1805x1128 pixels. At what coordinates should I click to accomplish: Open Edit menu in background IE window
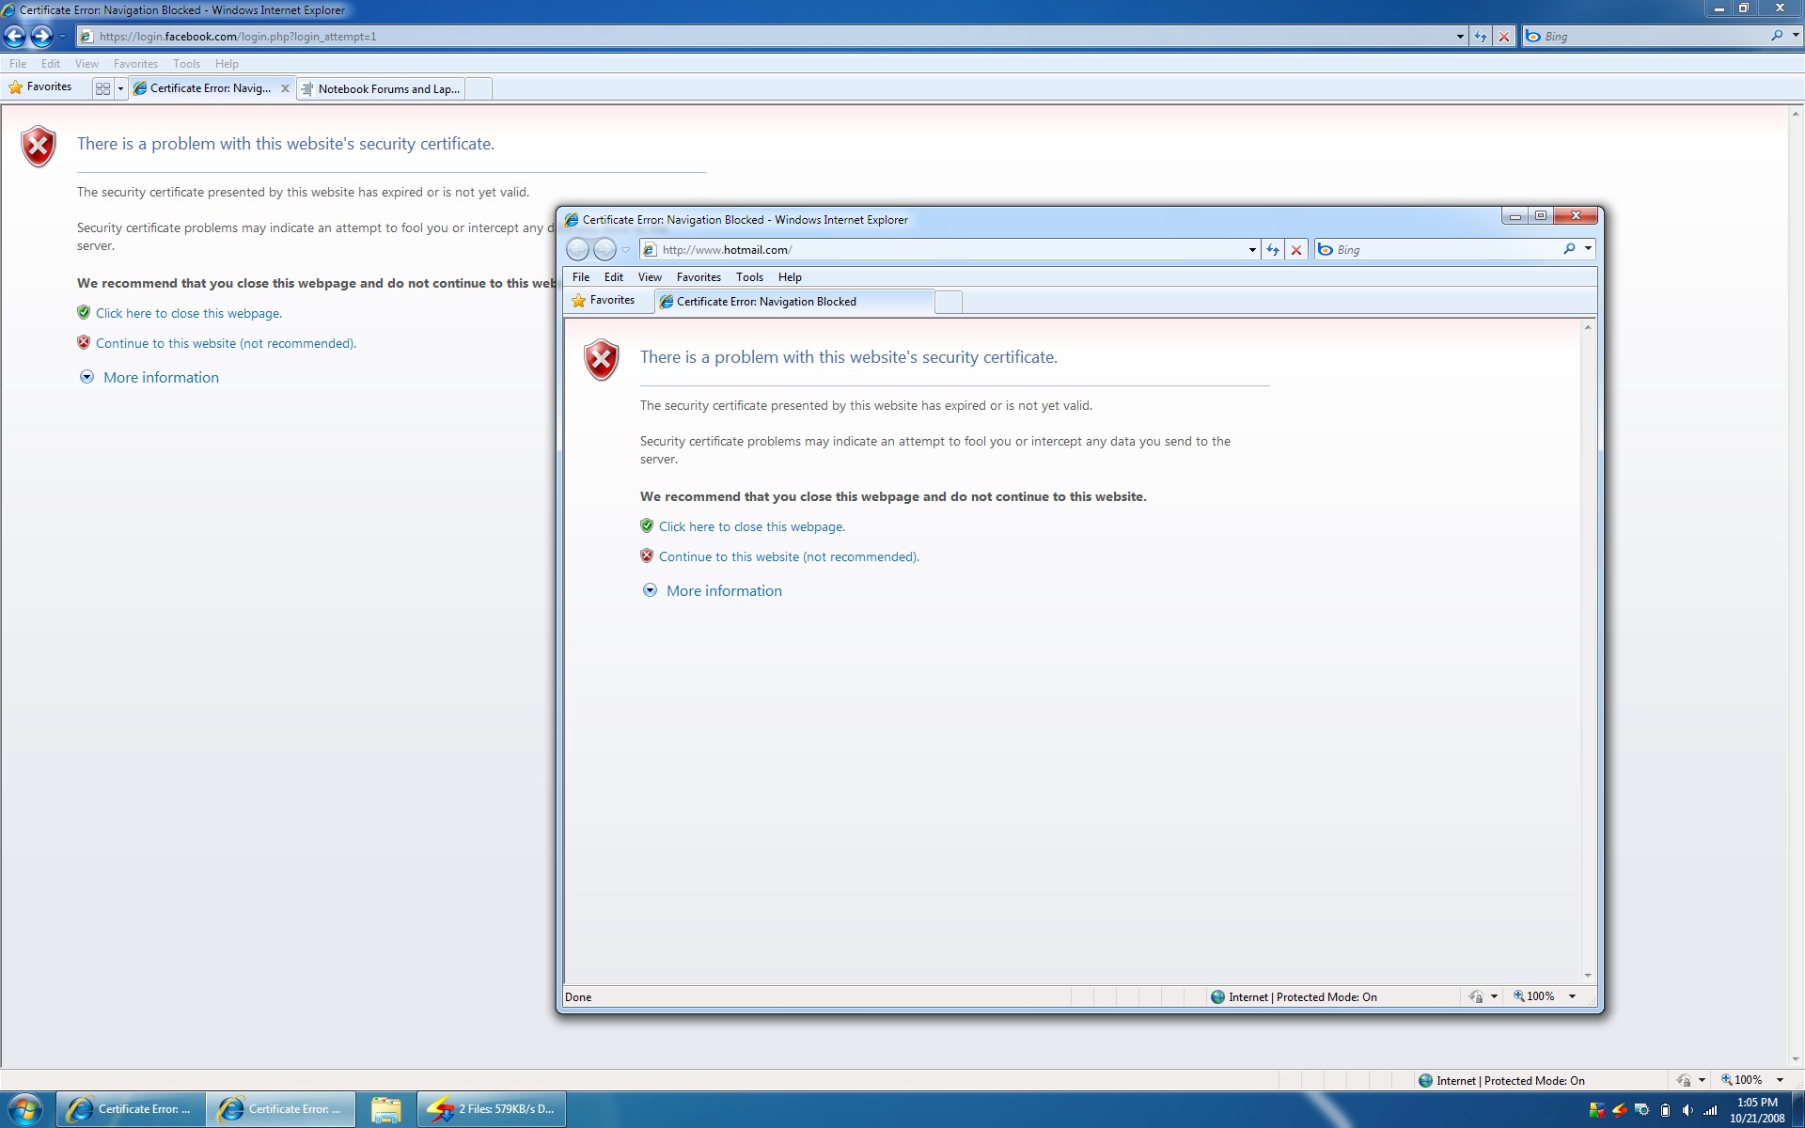tap(51, 64)
